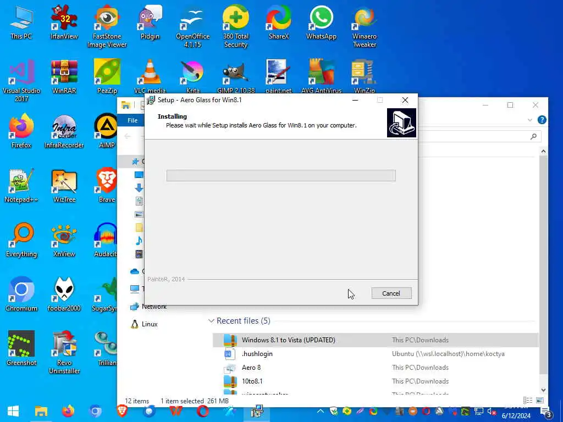Click the setup installer taskbar button

tap(257, 411)
